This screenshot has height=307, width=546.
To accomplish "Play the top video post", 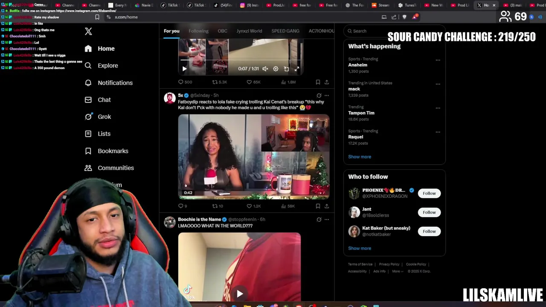I will coord(184,69).
